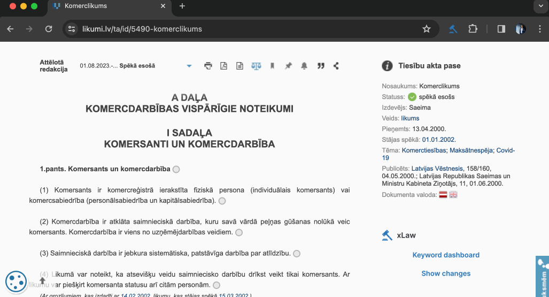Export the law as PDF
This screenshot has height=297, width=549.
click(224, 66)
